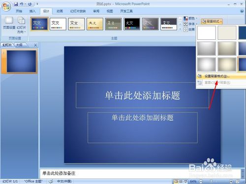Choose the solid cream background style
Image resolution: width=246 pixels, height=184 pixels.
227,33
